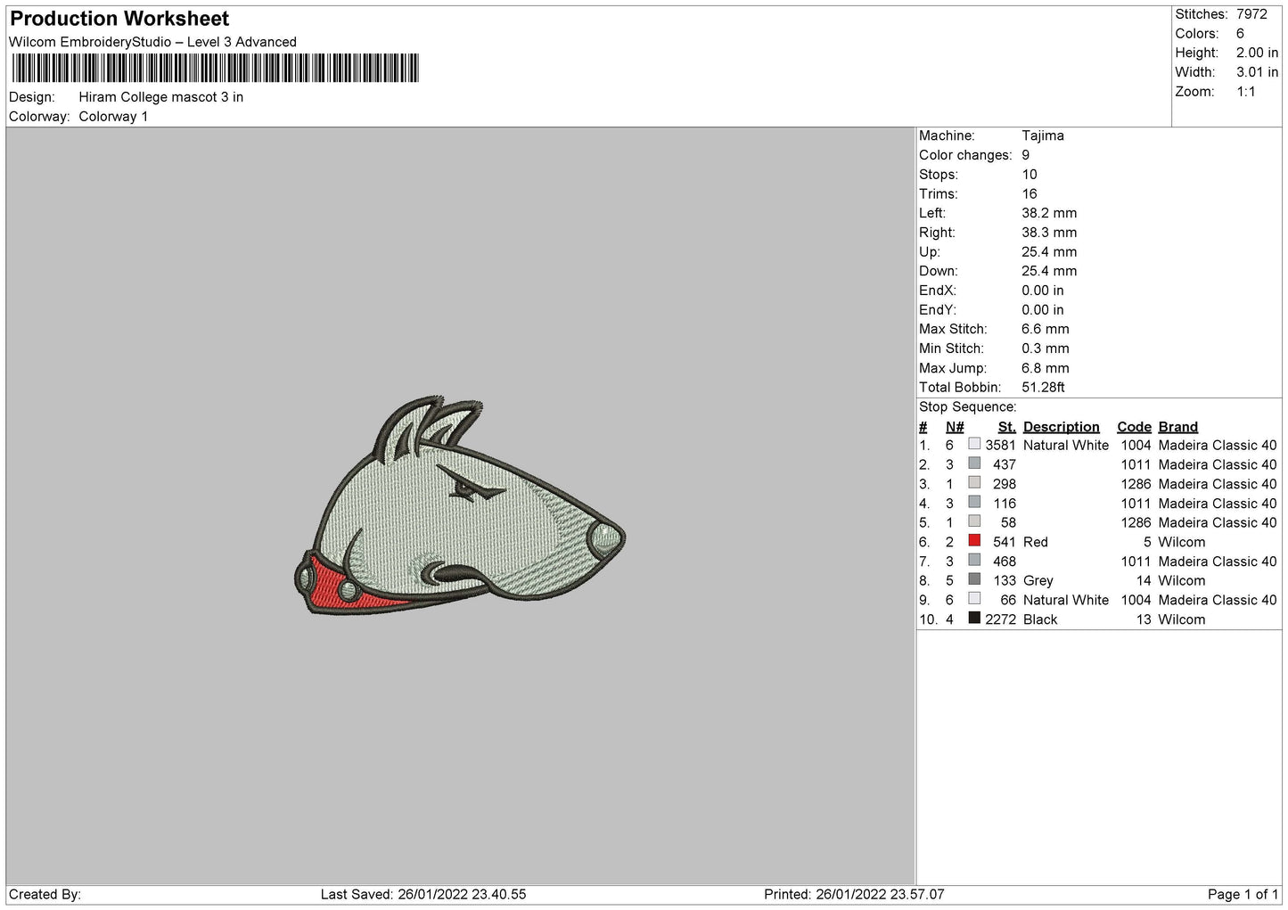
Task: Select the Width value '3.01 in'
Action: point(1257,72)
